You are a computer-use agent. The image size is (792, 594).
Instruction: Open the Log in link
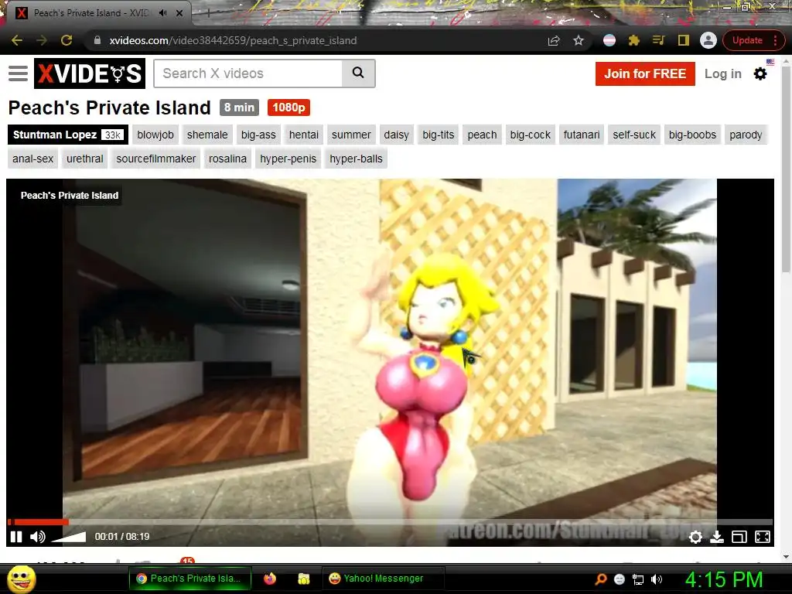[723, 73]
